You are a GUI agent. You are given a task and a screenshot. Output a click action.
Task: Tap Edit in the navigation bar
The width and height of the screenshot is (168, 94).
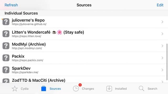pyautogui.click(x=160, y=5)
